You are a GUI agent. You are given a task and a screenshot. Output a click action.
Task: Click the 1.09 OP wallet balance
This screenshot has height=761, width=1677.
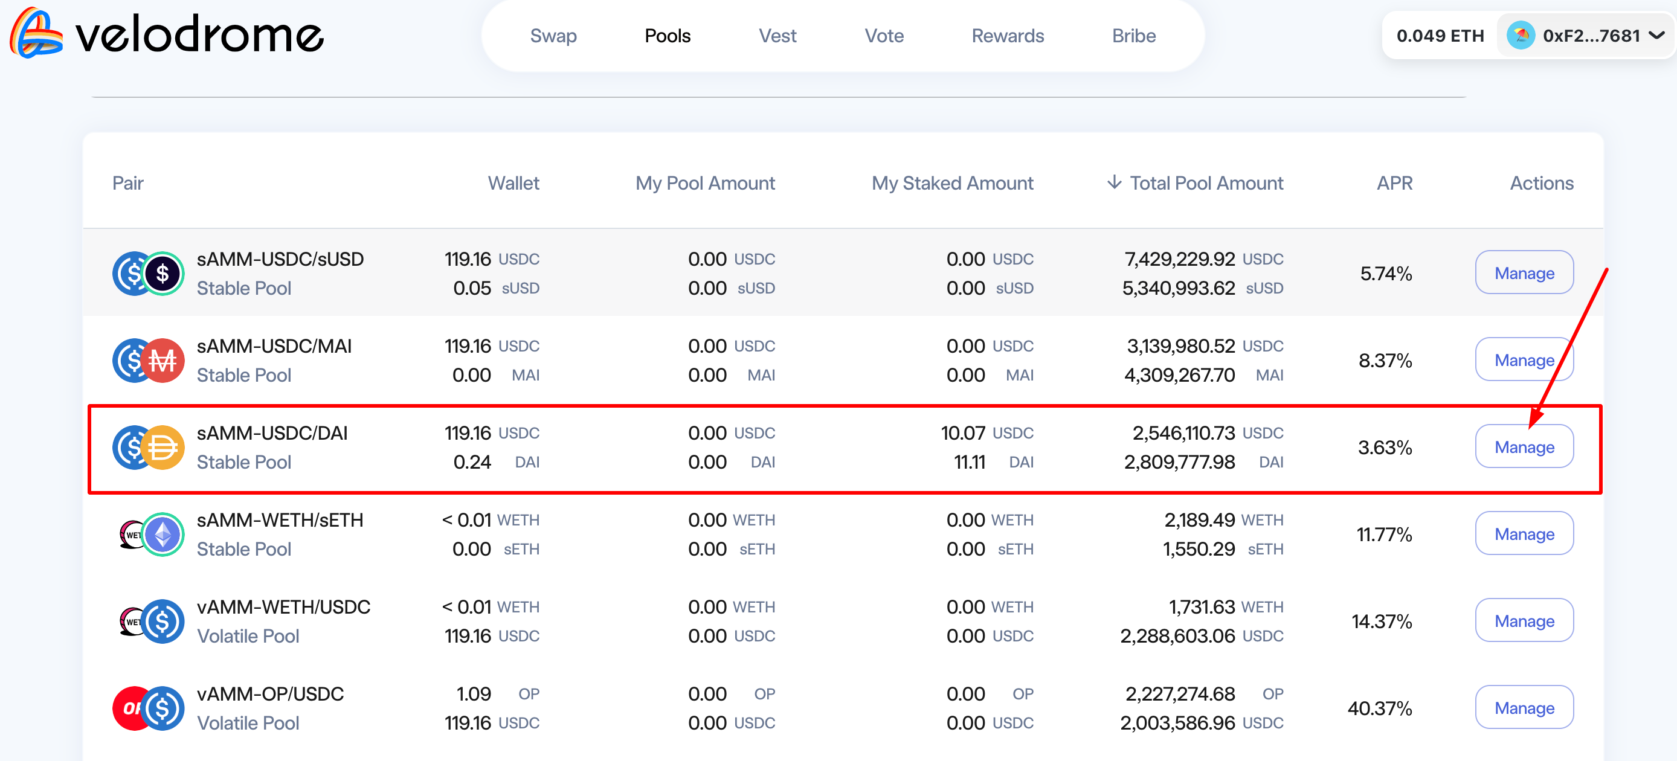(498, 694)
